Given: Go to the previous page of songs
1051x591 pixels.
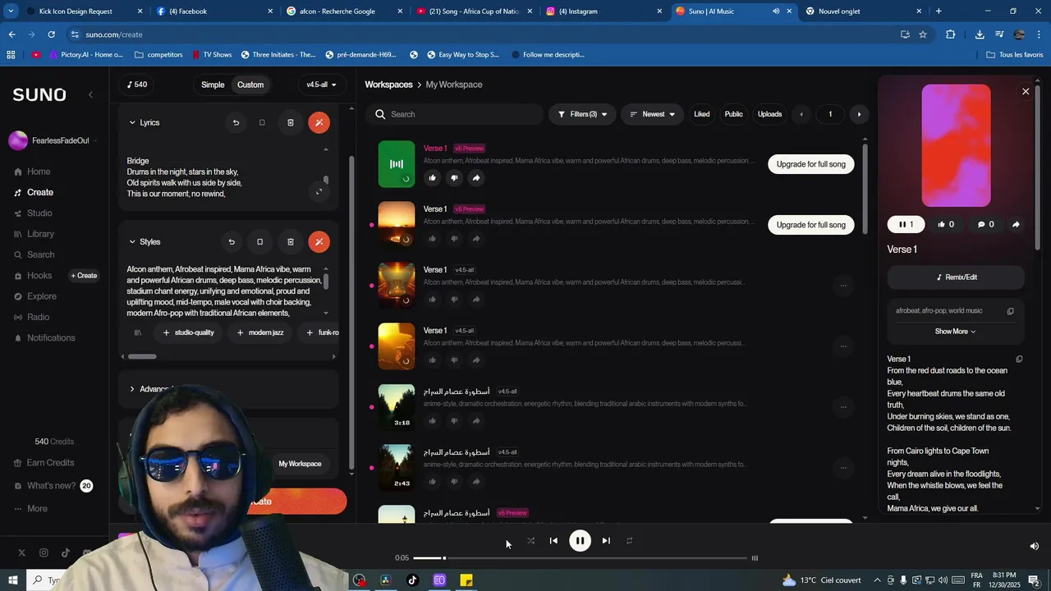Looking at the screenshot, I should (801, 114).
